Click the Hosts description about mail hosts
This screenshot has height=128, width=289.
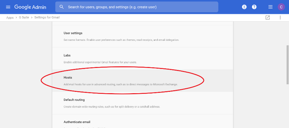point(121,85)
